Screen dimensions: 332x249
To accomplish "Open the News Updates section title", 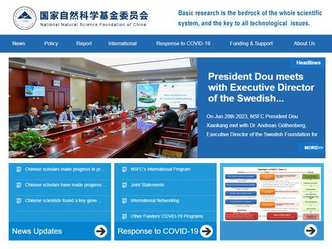I will pyautogui.click(x=37, y=231).
